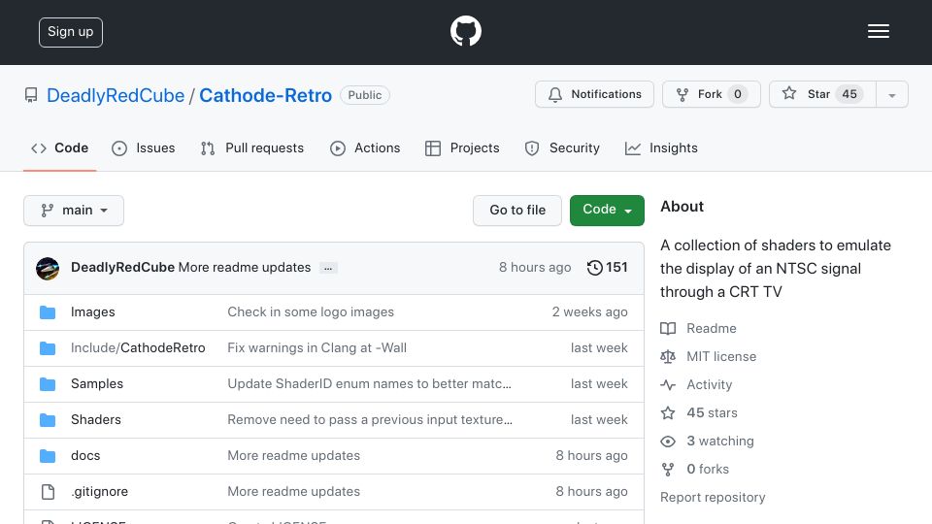This screenshot has height=524, width=932.
Task: Open the Images folder
Action: pos(93,311)
